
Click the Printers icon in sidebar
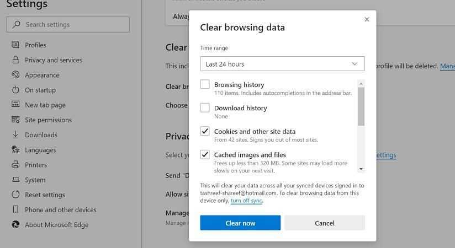coord(15,165)
